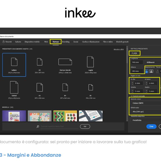Open the Dispositivo mobile tab

pos(32,42)
